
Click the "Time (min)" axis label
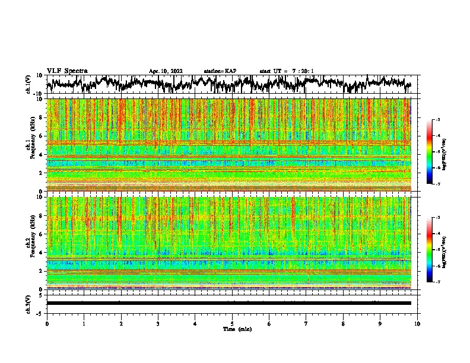click(x=237, y=329)
